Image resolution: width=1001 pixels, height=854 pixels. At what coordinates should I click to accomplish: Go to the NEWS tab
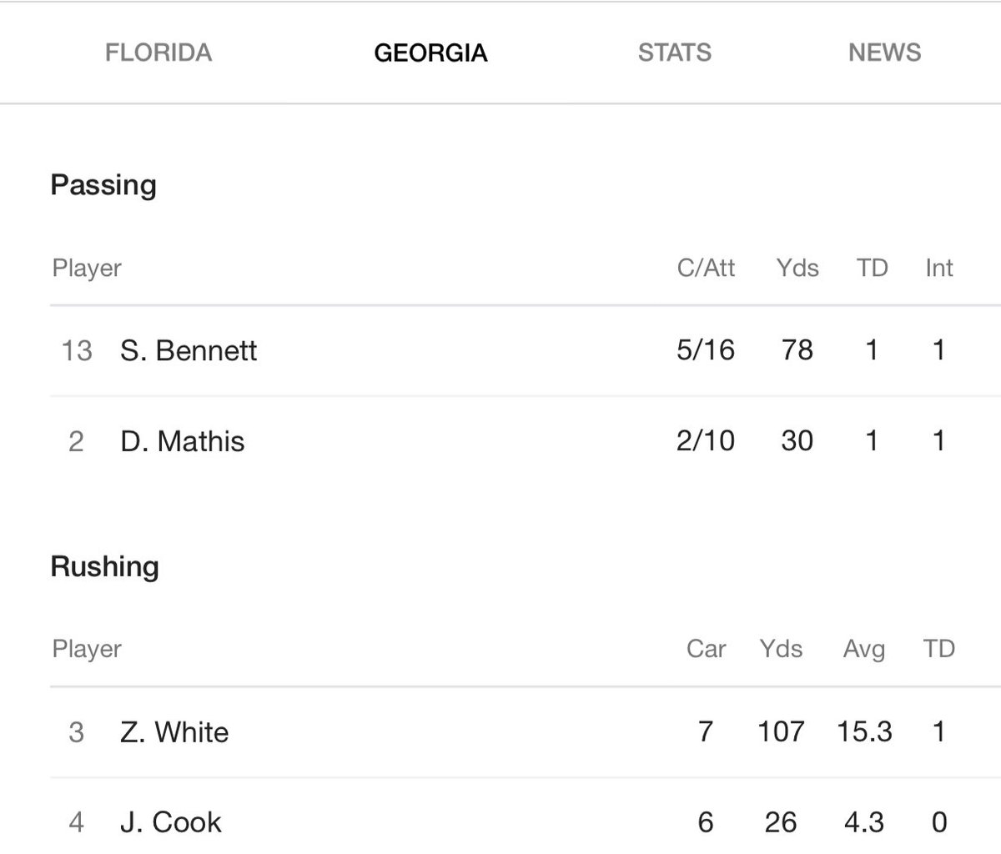click(x=884, y=53)
